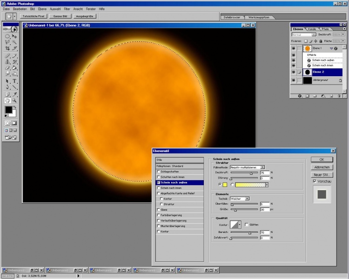Select the Move tool
Screen dimensions: 349x279
(15, 36)
